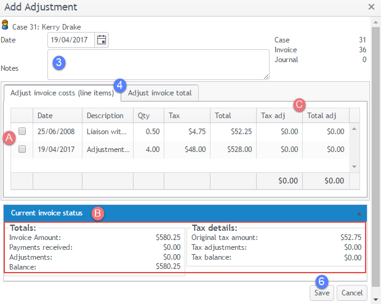Close the Add Adjustment dialog
The height and width of the screenshot is (304, 381).
point(371,7)
